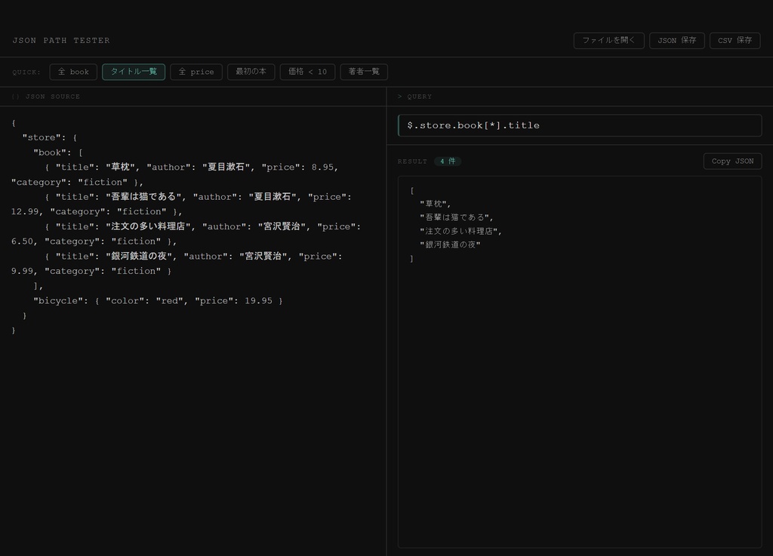Run the 全 price quick query
The image size is (773, 556).
tap(196, 72)
